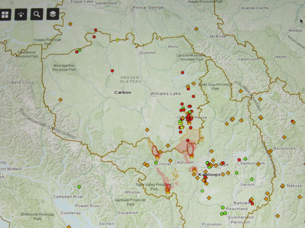Select orange diamond north of Entiako Provincial Park

[70, 24]
